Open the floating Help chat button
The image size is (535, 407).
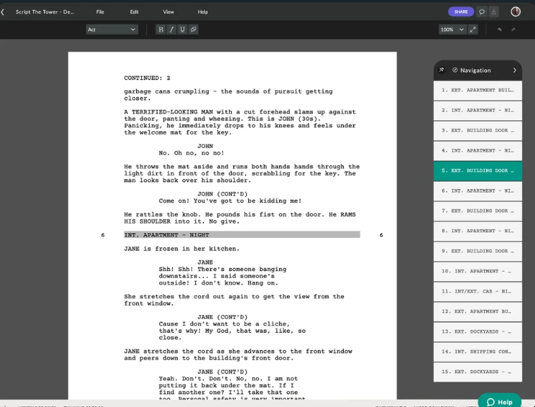[499, 401]
